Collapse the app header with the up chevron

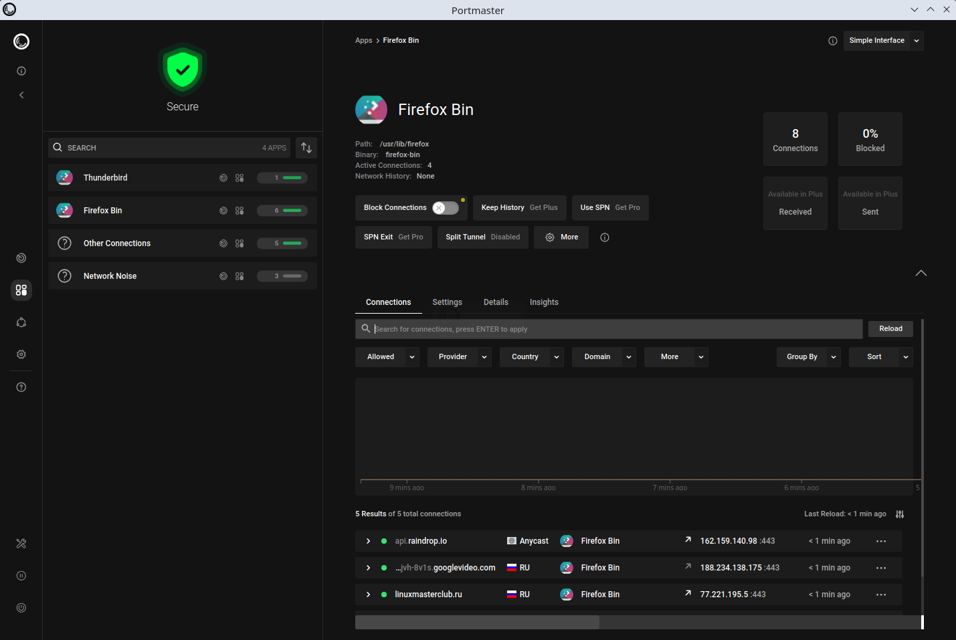click(x=921, y=273)
